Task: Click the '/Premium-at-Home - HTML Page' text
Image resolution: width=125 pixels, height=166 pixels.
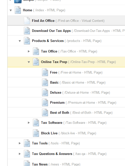Action: 91,103
